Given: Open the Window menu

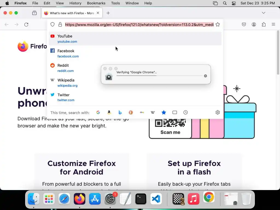Looking at the screenshot, I should click(x=132, y=3).
